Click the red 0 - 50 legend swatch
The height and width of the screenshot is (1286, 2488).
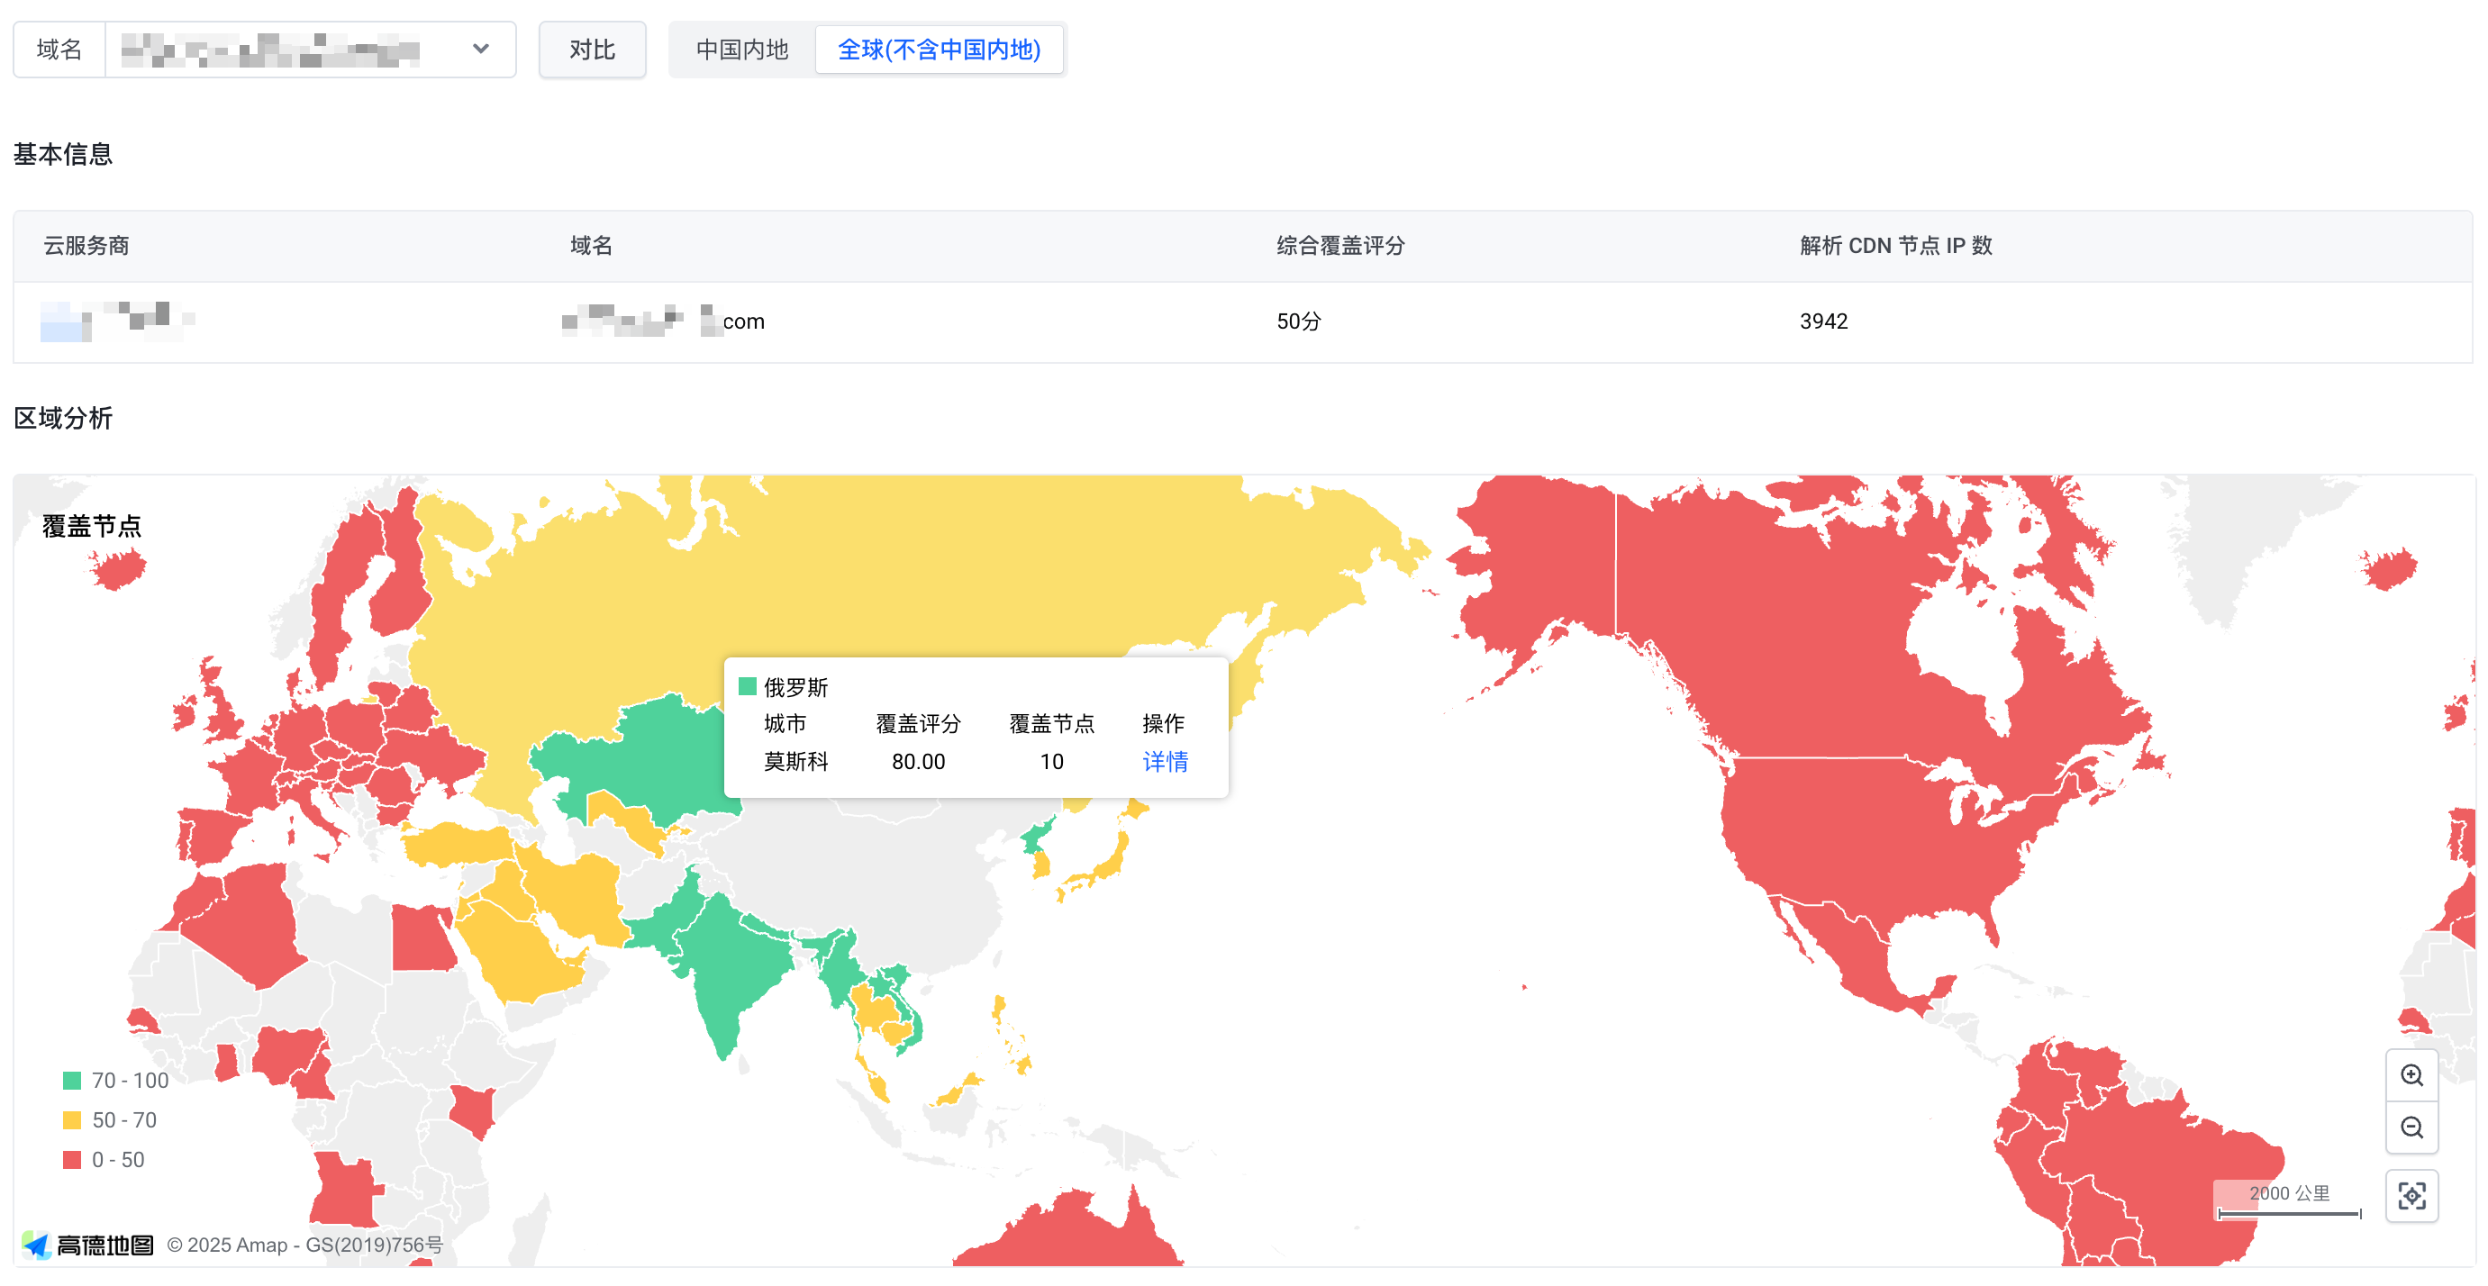[x=71, y=1160]
